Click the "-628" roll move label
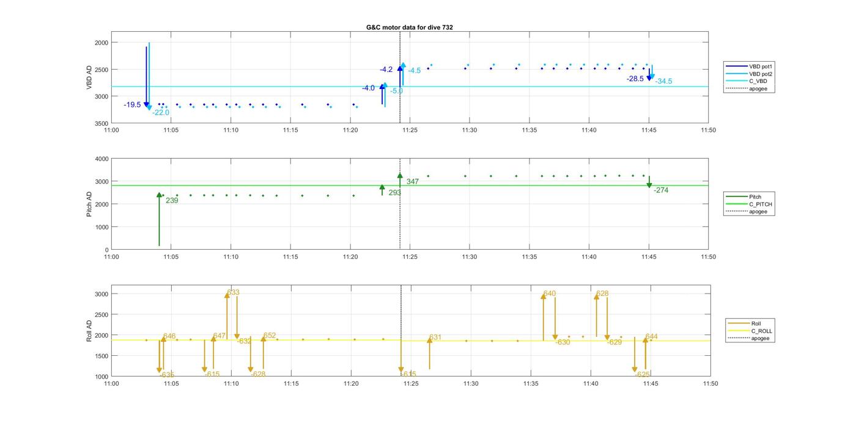The height and width of the screenshot is (423, 856). pyautogui.click(x=258, y=374)
